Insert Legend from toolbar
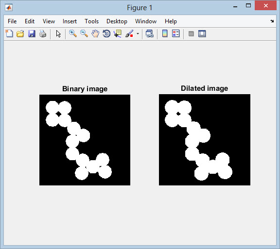This screenshot has height=249, width=280. click(x=176, y=33)
